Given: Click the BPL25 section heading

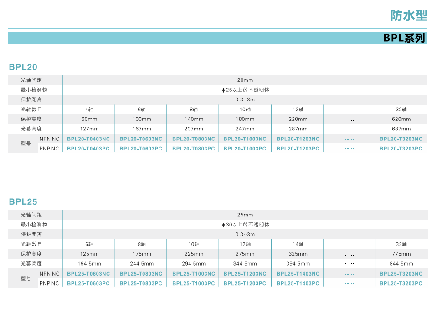Looking at the screenshot, I should (x=23, y=201).
